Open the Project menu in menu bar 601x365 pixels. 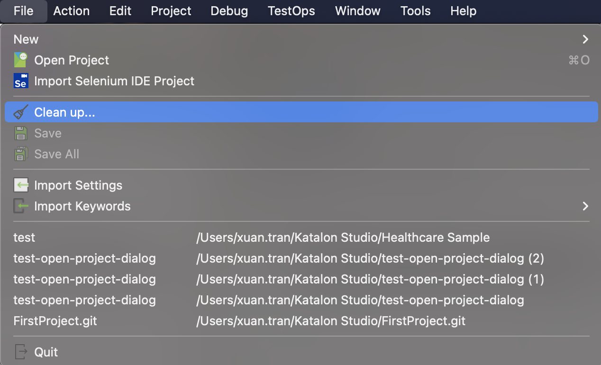tap(171, 11)
